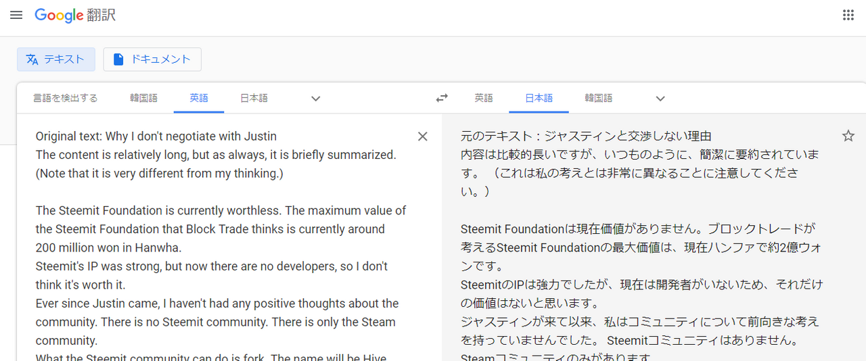This screenshot has width=866, height=361.
Task: Star the translation to save it
Action: pyautogui.click(x=848, y=137)
